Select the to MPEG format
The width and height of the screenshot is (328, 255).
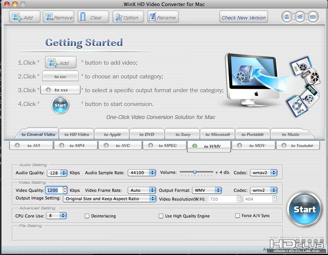tap(164, 145)
